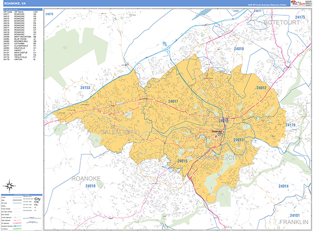
Task: Select the SALEM row in ZIP index
Action: [x=20, y=55]
